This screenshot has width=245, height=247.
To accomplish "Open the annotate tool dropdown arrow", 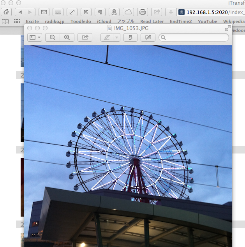I will 117,37.
